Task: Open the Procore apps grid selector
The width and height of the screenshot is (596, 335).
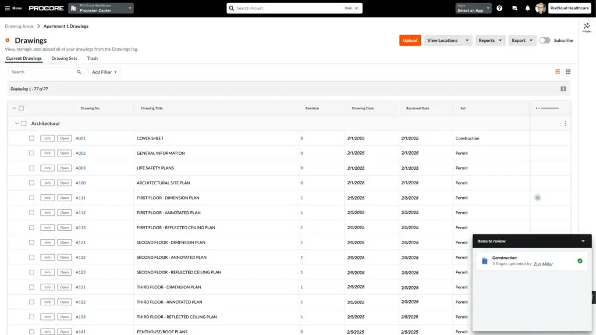Action: coord(472,8)
